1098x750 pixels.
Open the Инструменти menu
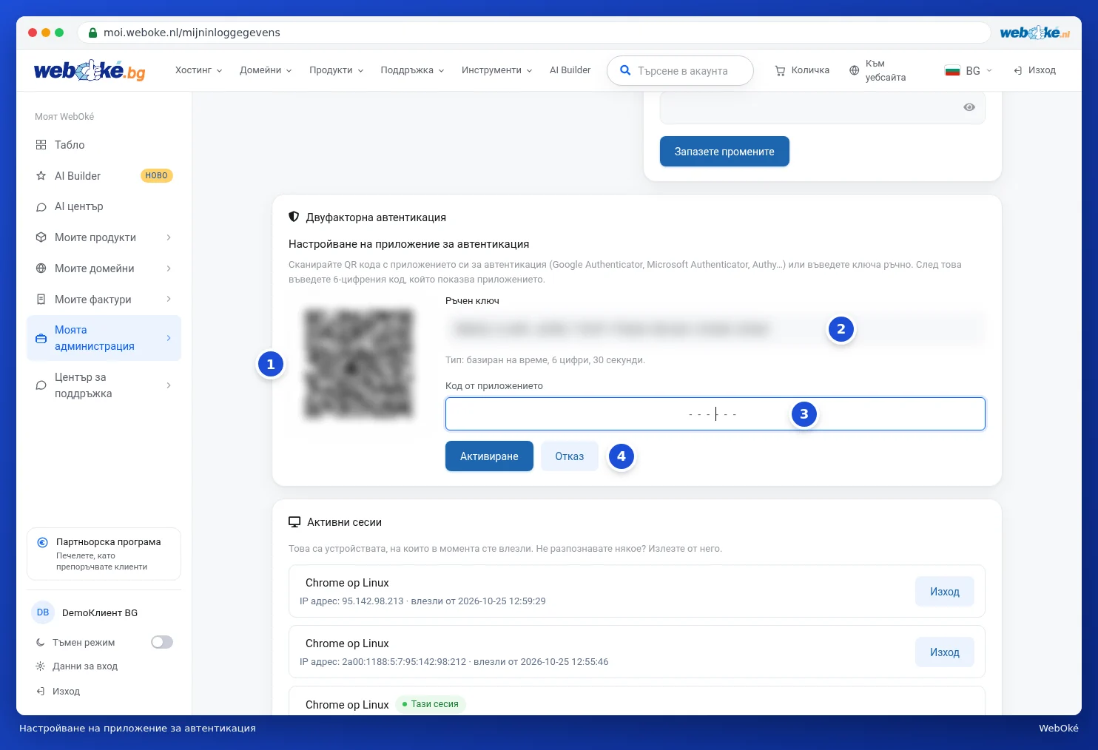tap(496, 70)
